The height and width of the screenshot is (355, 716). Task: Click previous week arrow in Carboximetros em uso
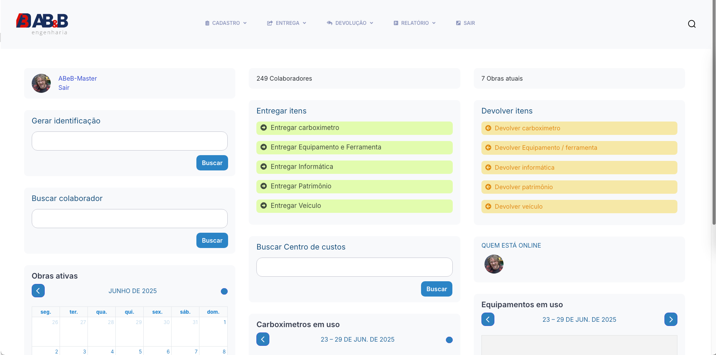(263, 339)
